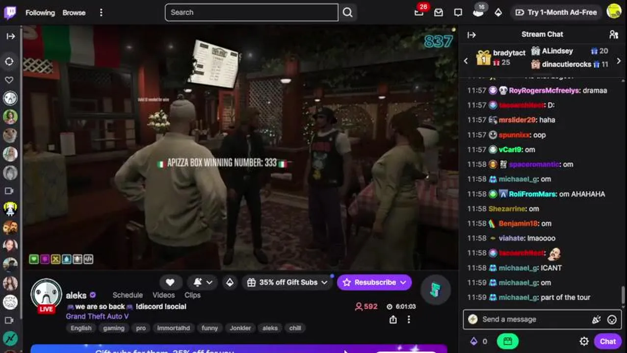Open 35% off Gift Subs dropdown
Viewport: 627px width, 353px height.
click(287, 282)
